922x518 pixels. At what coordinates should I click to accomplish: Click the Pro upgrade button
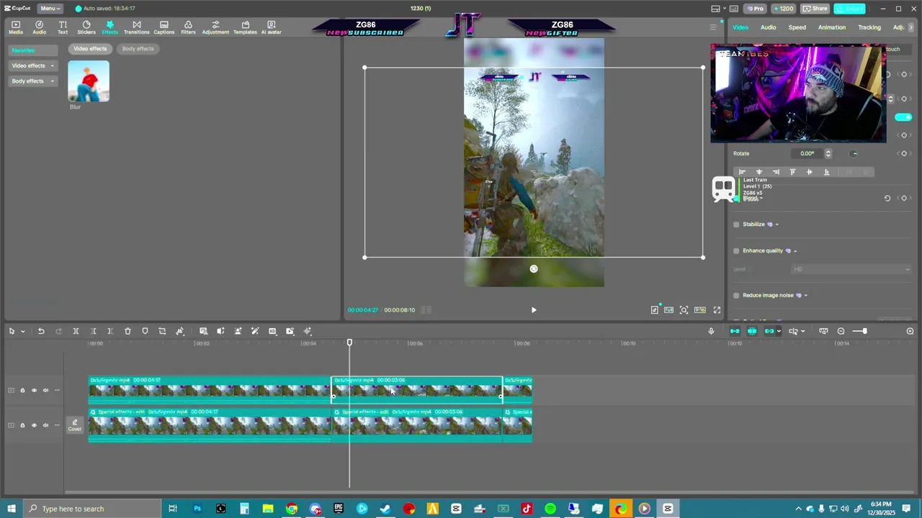coord(755,9)
